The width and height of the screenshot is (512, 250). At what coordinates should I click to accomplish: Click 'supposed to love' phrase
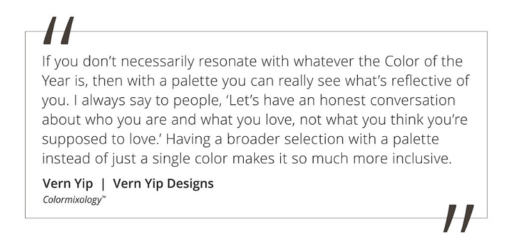[x=102, y=140]
